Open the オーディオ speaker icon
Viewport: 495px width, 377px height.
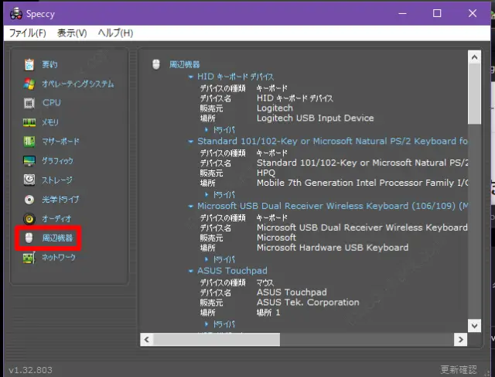point(29,218)
